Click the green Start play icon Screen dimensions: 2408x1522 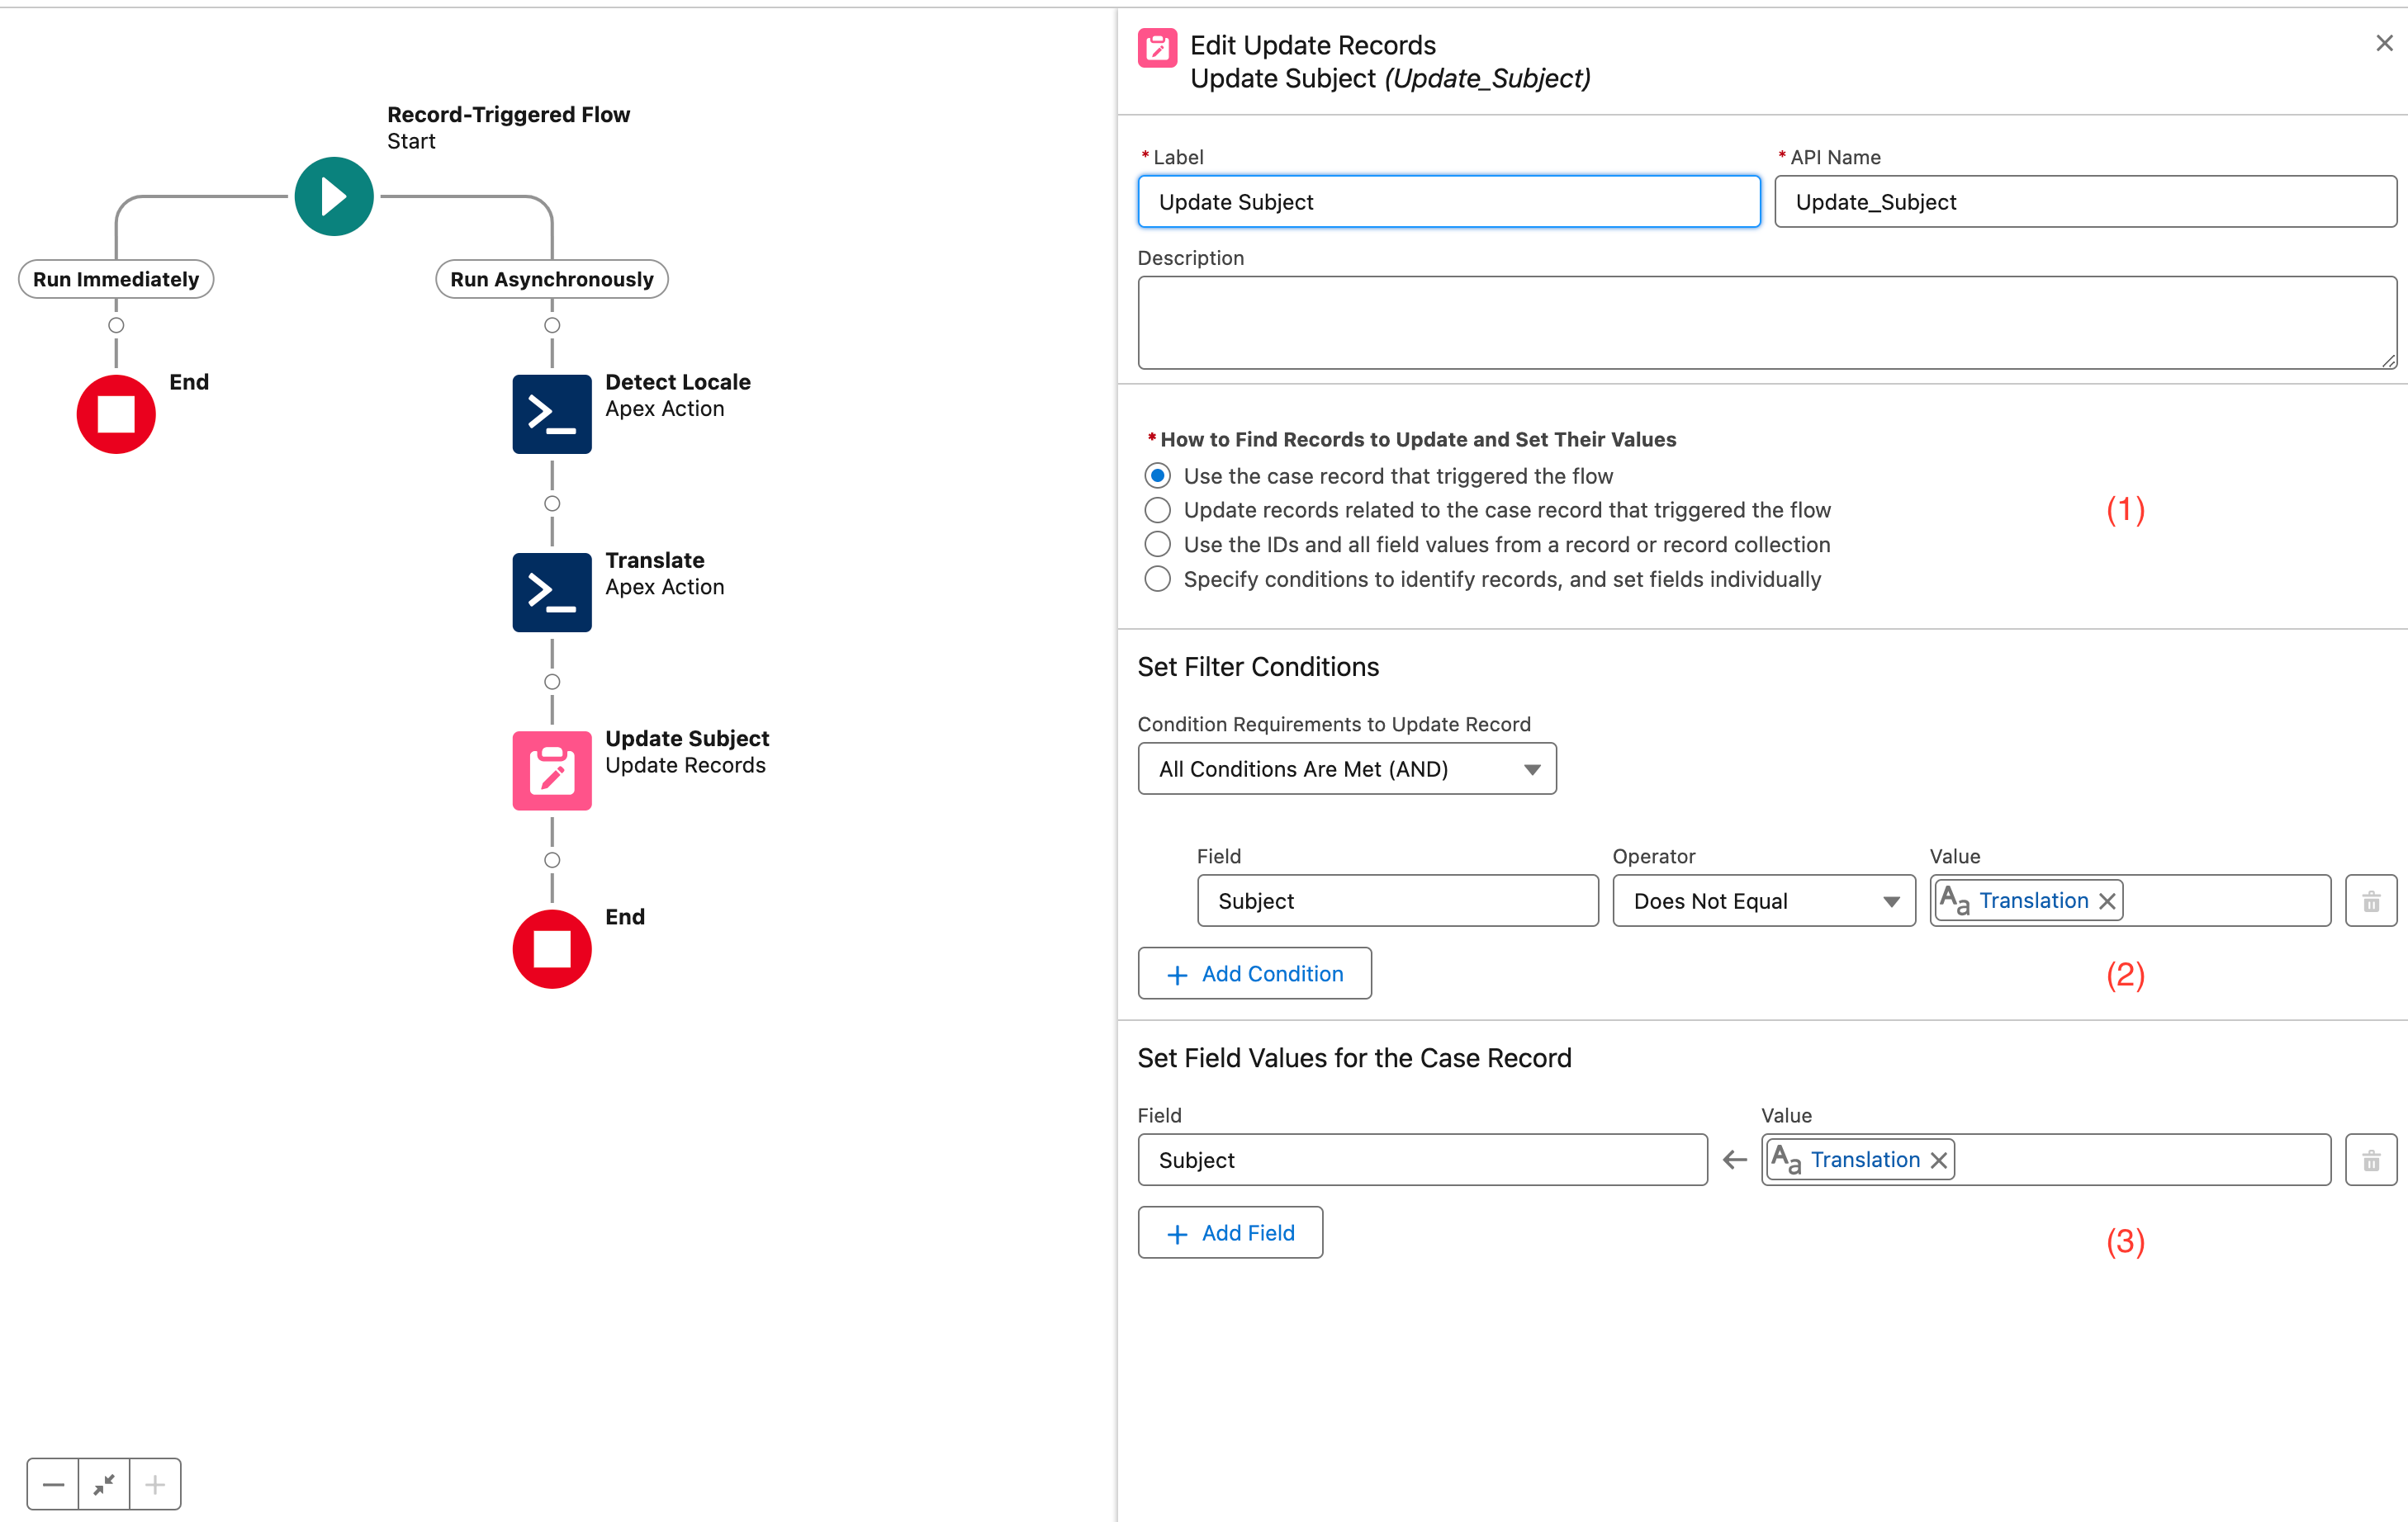click(x=334, y=197)
